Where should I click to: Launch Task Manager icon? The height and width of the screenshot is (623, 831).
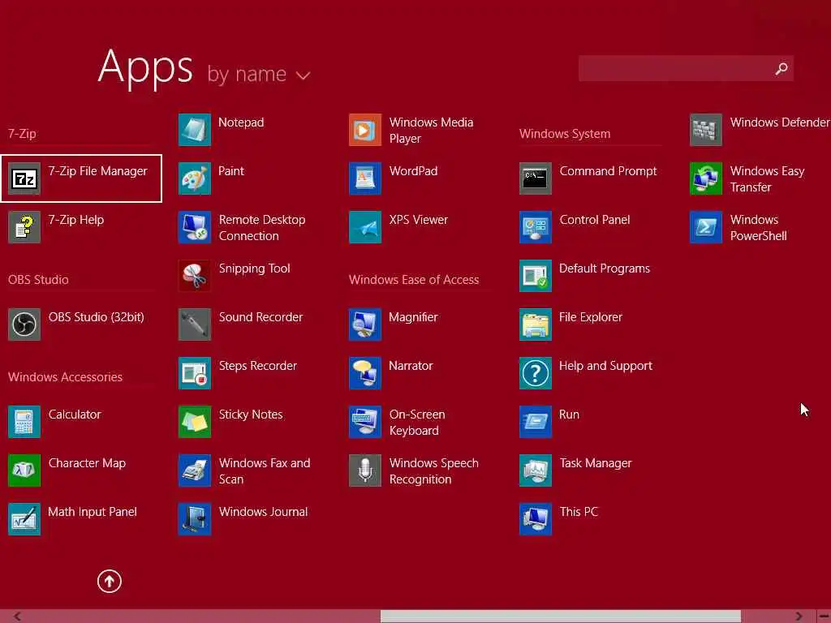tap(536, 470)
